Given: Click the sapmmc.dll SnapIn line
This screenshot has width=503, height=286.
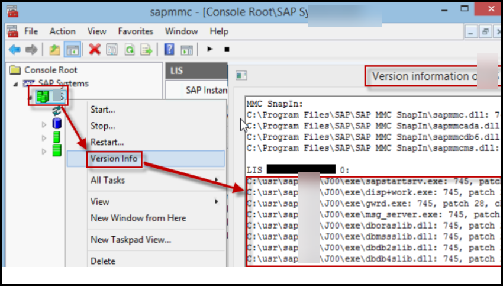Looking at the screenshot, I should click(374, 115).
